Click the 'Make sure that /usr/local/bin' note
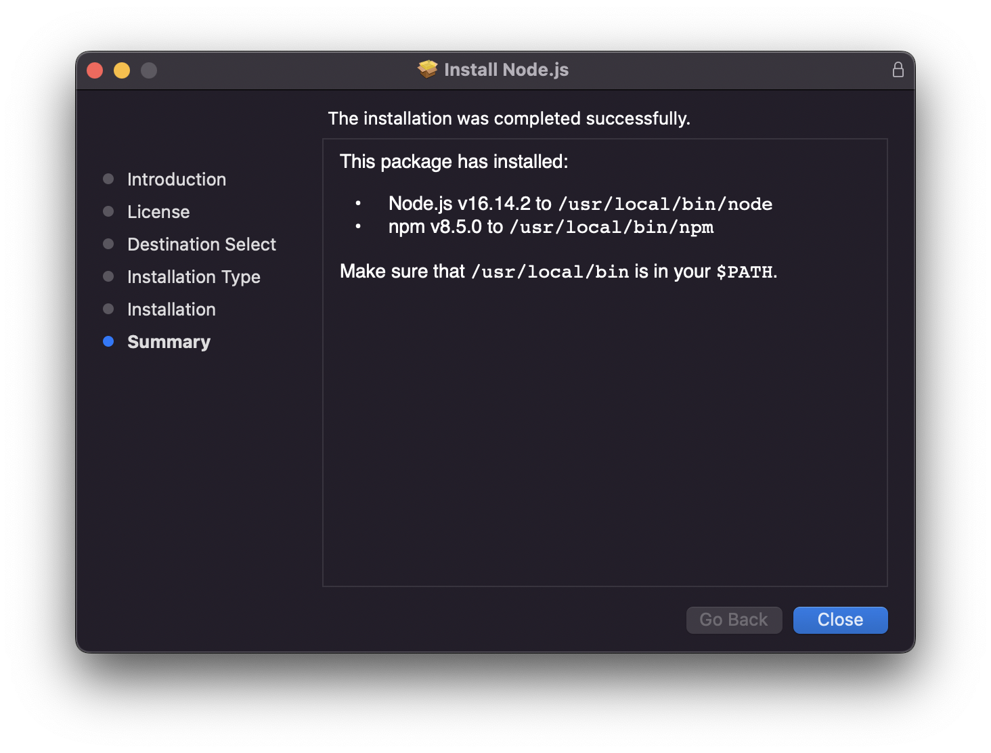Image resolution: width=991 pixels, height=753 pixels. point(558,272)
